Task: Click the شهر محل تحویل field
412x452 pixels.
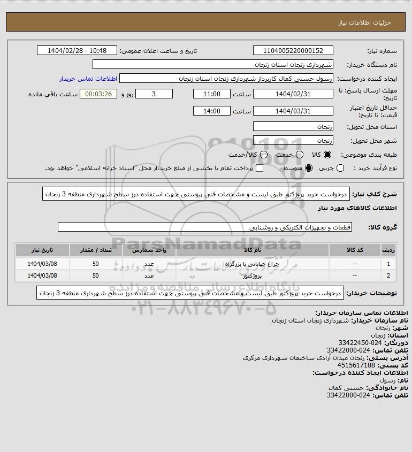Action: 293,140
